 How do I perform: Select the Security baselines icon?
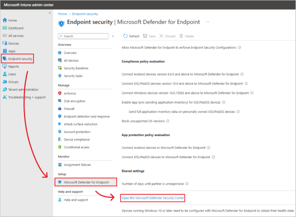point(59,68)
